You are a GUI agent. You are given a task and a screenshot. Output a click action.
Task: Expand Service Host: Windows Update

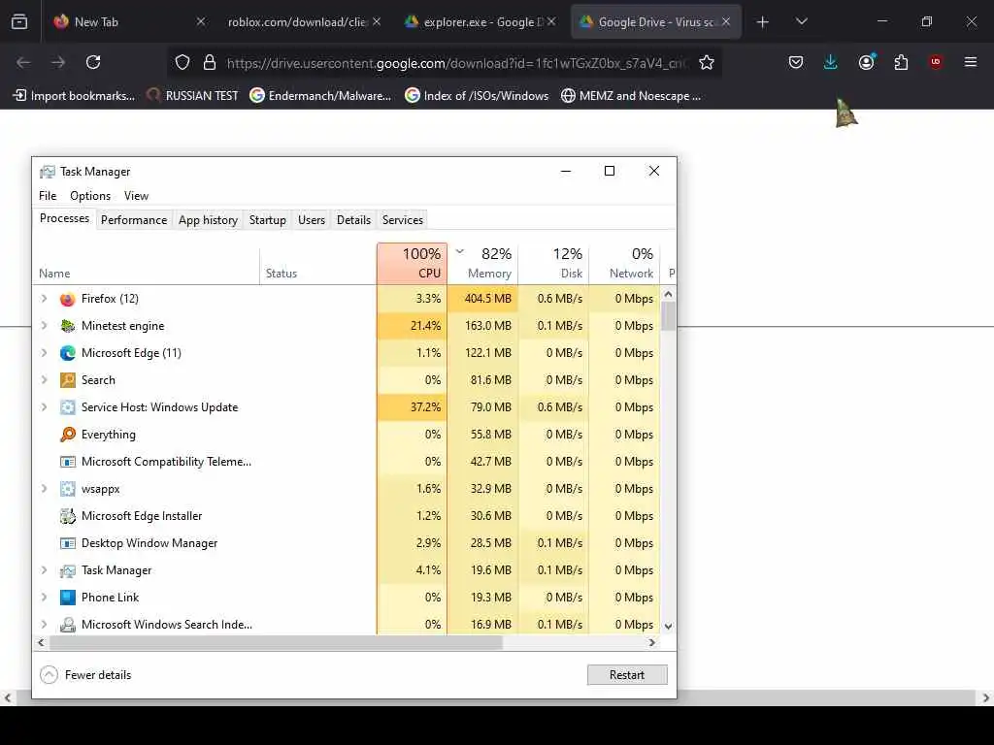point(44,407)
